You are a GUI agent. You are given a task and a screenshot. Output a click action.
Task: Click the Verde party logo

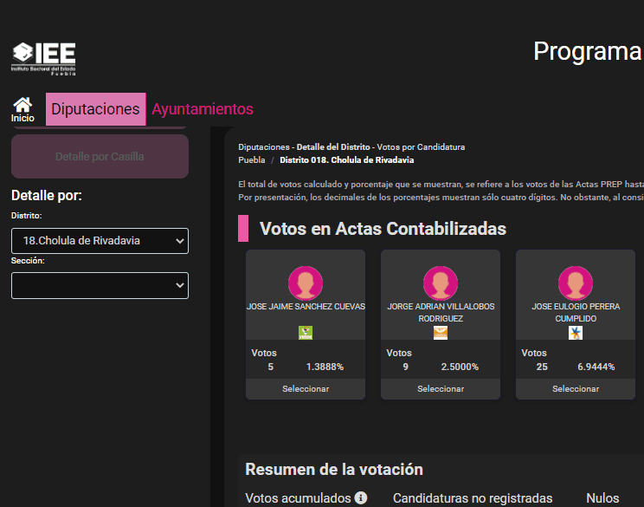pyautogui.click(x=306, y=333)
